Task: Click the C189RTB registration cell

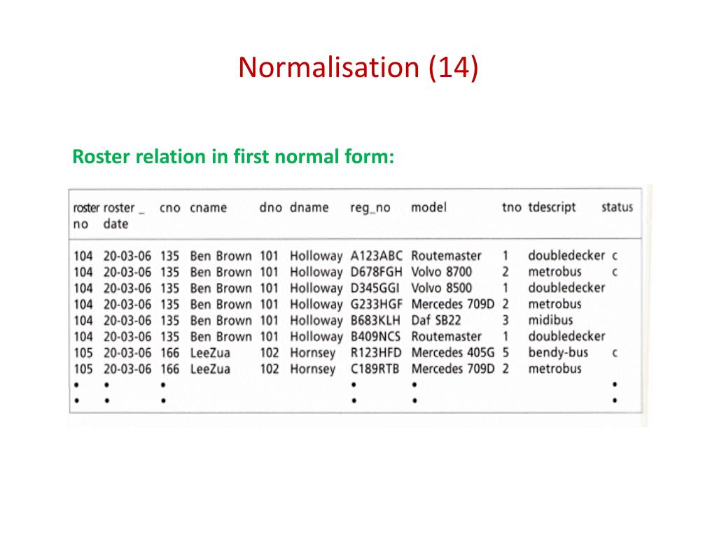Action: pos(375,368)
